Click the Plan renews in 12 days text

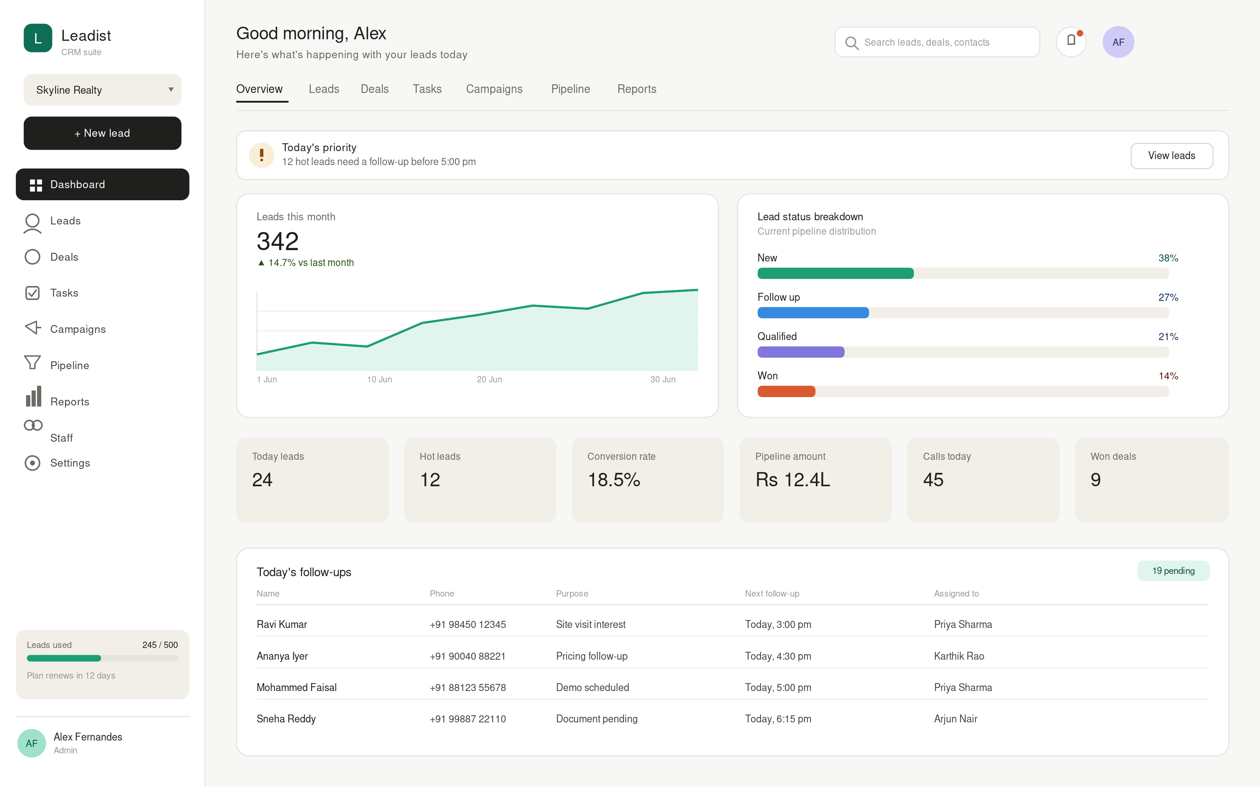(x=71, y=676)
